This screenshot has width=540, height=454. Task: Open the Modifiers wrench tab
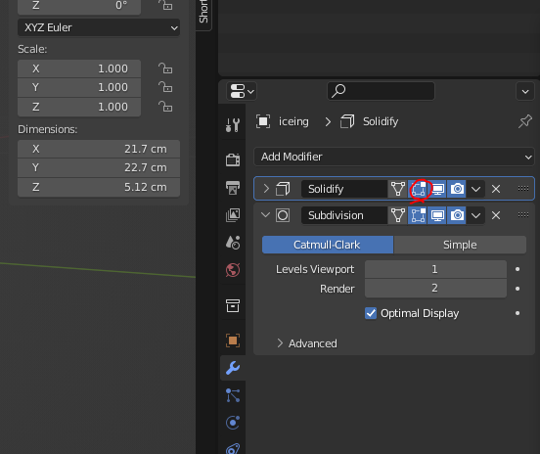[x=233, y=368]
